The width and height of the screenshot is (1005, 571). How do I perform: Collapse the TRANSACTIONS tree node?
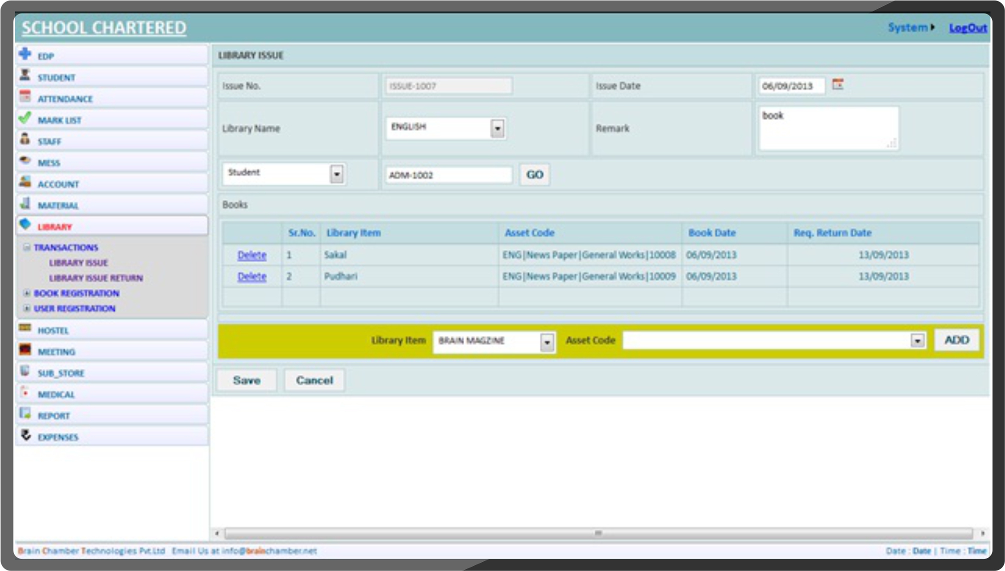pyautogui.click(x=27, y=247)
